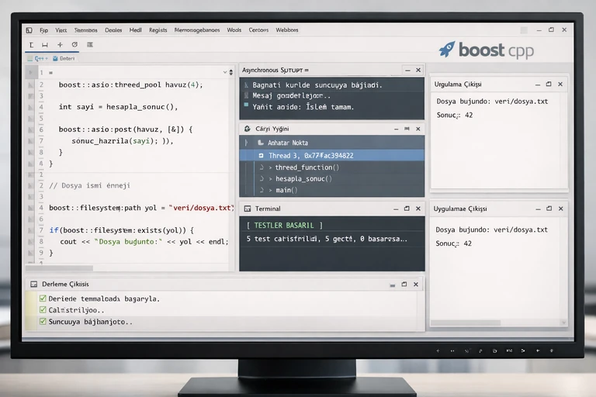Click 'Sonuc: 42' in Urgulama Çıkışsı panel

click(x=455, y=115)
